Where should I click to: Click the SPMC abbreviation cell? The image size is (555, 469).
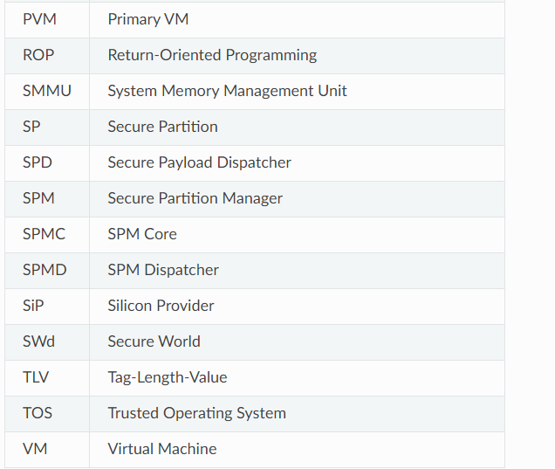click(44, 234)
